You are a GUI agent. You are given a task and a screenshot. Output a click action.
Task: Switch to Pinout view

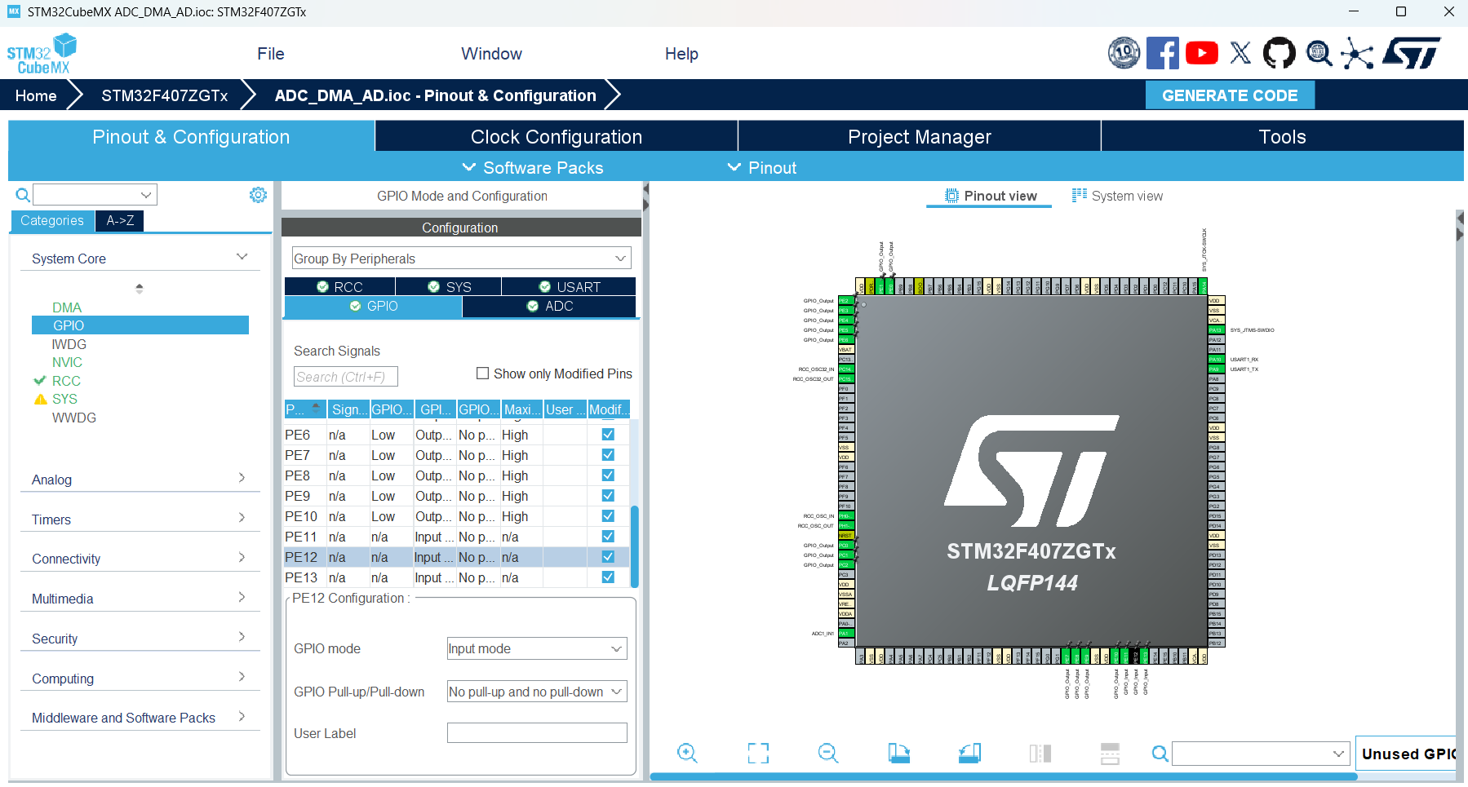(x=988, y=196)
